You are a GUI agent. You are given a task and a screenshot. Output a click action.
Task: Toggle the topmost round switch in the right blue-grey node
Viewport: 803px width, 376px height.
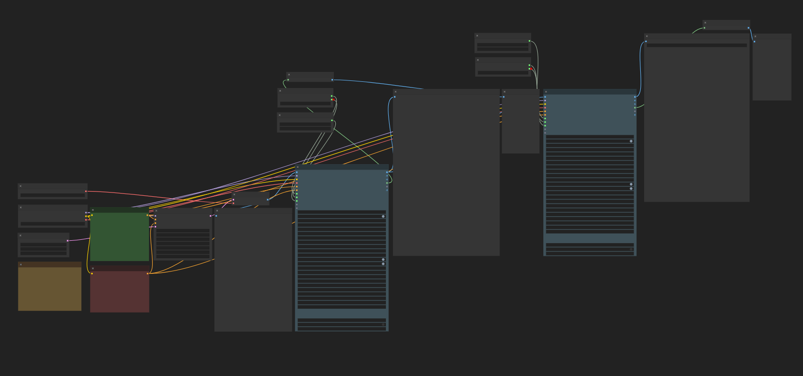pos(631,141)
